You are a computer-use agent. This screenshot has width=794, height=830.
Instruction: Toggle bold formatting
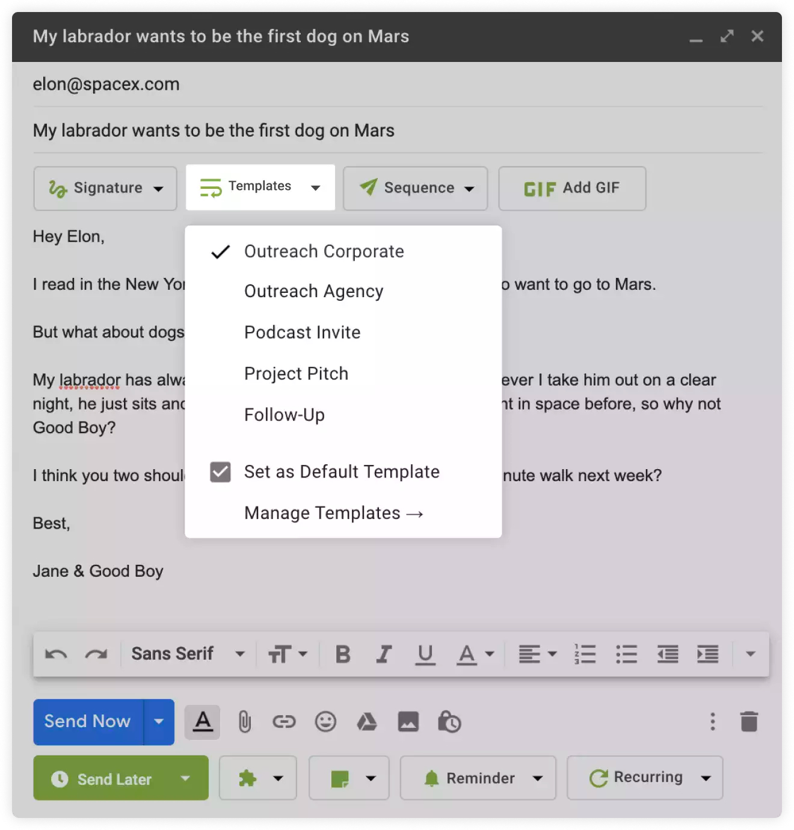[343, 654]
